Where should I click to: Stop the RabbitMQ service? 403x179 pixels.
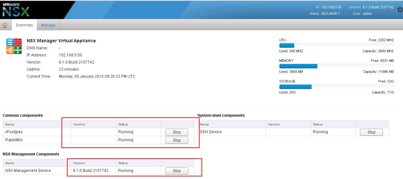click(x=177, y=140)
